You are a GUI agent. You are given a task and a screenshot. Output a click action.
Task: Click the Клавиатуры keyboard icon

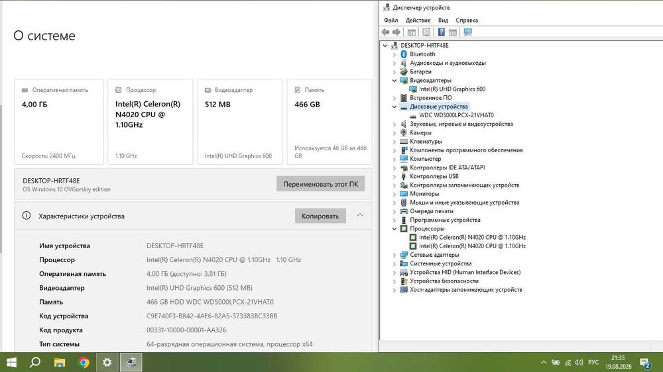pos(403,142)
